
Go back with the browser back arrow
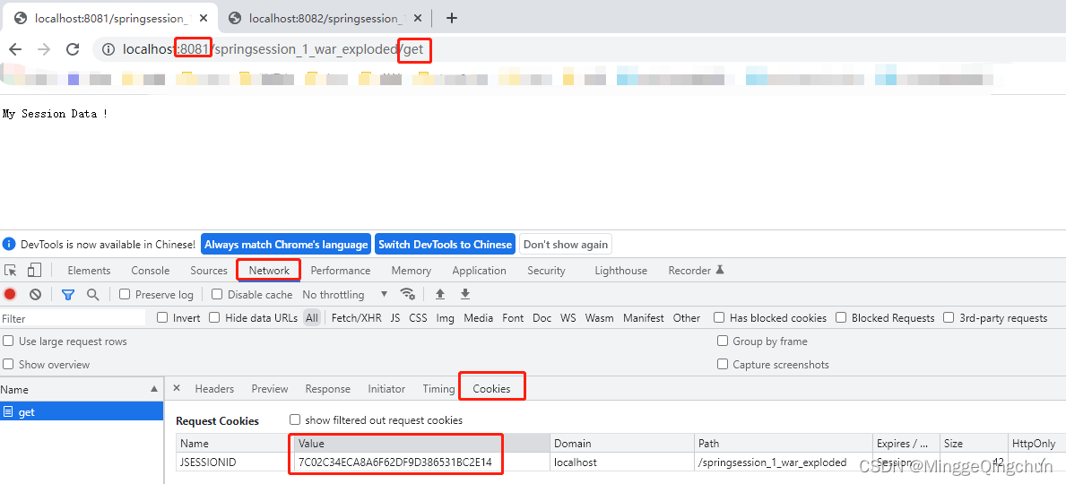pyautogui.click(x=15, y=49)
